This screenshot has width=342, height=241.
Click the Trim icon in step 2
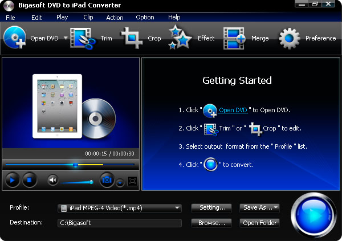[x=211, y=130]
